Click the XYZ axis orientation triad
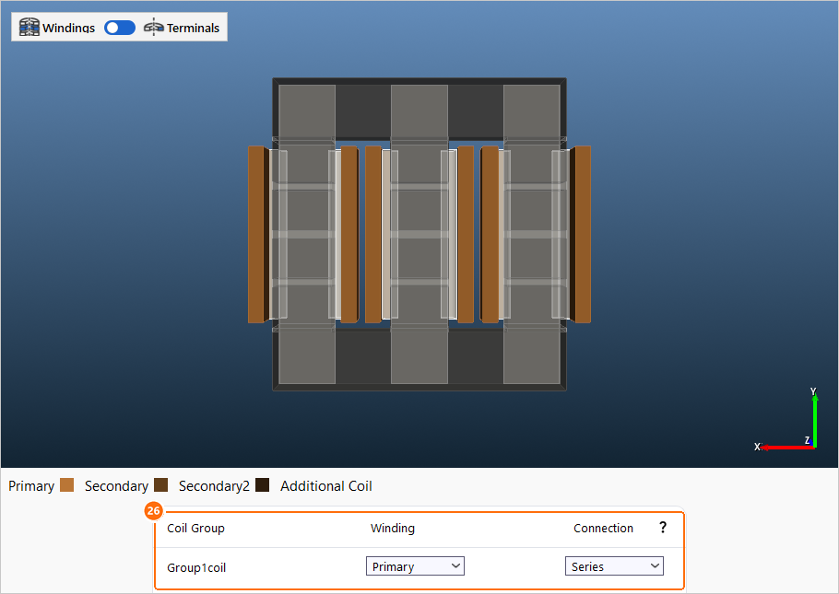The image size is (839, 594). [x=787, y=420]
